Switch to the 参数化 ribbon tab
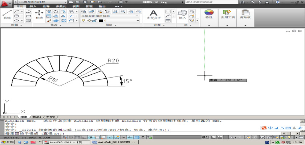Viewport: 305px width, 145px height. 61,7
